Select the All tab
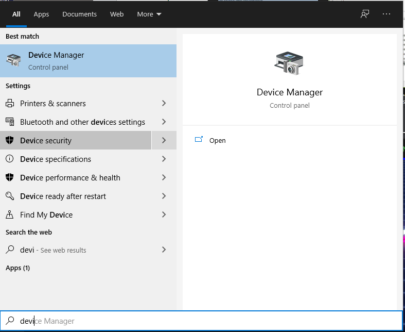This screenshot has width=405, height=332. coord(16,14)
